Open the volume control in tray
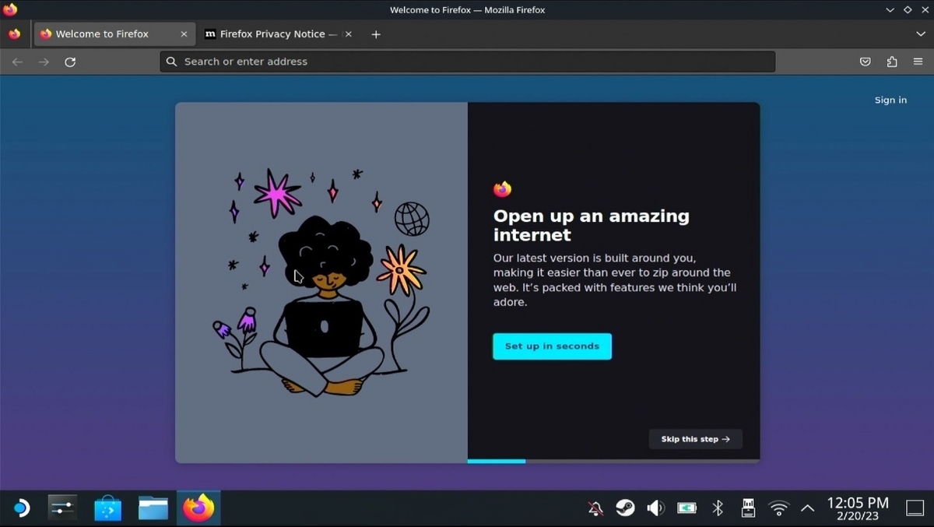Screen dimensions: 934x527 pos(655,508)
